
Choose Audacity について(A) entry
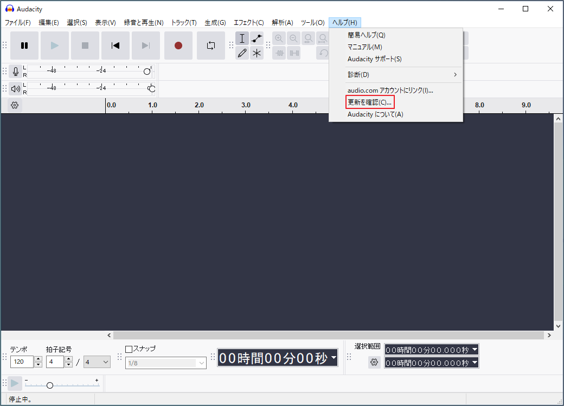[x=396, y=114]
